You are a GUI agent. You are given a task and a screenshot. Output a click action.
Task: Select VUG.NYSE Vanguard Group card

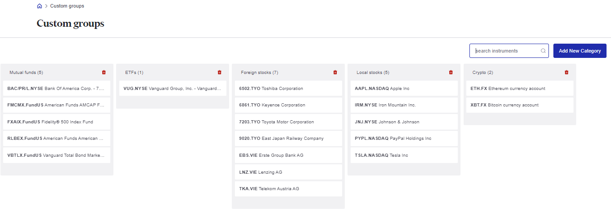[173, 88]
